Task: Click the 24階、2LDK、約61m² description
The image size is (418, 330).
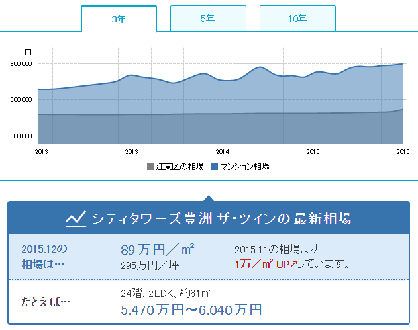Action: pyautogui.click(x=166, y=293)
